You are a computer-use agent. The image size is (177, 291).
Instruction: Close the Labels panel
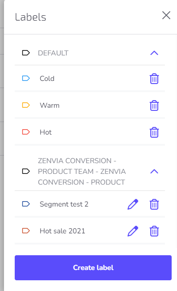[x=166, y=15]
